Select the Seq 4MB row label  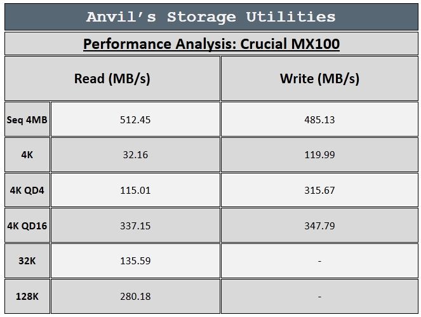27,119
